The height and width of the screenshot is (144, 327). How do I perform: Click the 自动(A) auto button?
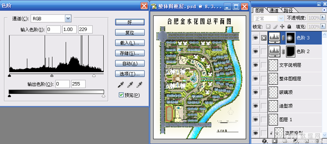(x=130, y=63)
